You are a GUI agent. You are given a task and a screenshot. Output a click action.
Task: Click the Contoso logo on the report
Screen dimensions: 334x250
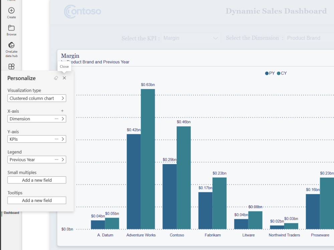pyautogui.click(x=82, y=11)
